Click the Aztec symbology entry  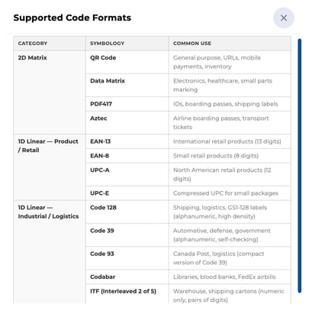click(98, 118)
